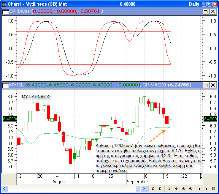The height and width of the screenshot is (194, 219).
Task: Close the GP-Inves indicator pane
Action: click(x=213, y=11)
